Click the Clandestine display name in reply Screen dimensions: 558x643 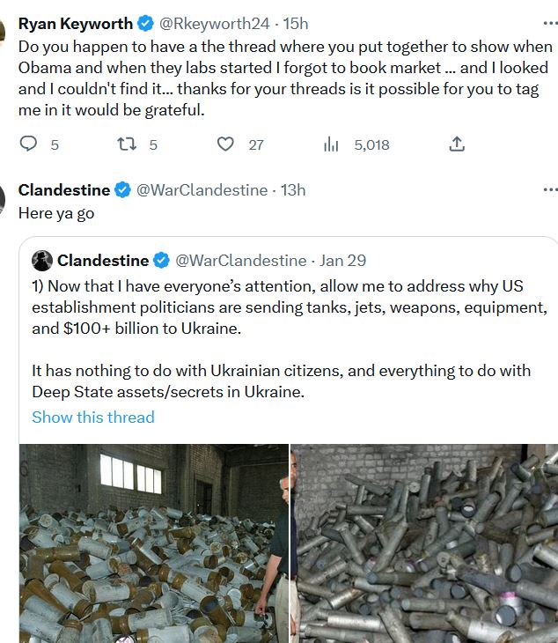pyautogui.click(x=64, y=190)
